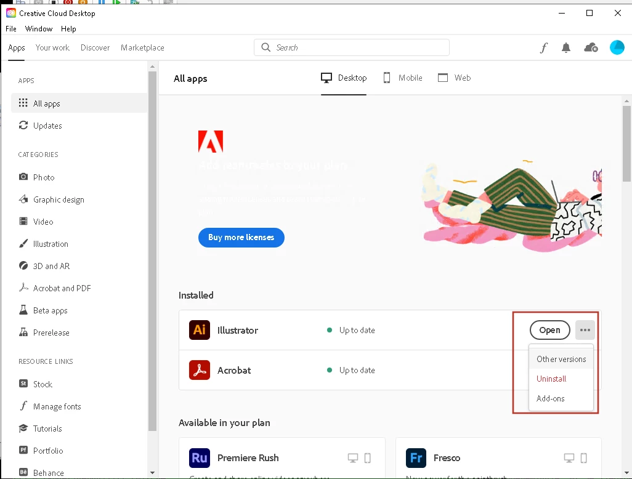This screenshot has width=632, height=479.
Task: Show Mobile apps tab
Action: pyautogui.click(x=402, y=78)
